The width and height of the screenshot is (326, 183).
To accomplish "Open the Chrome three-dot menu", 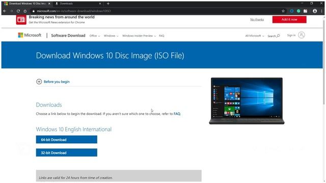I will pos(321,11).
